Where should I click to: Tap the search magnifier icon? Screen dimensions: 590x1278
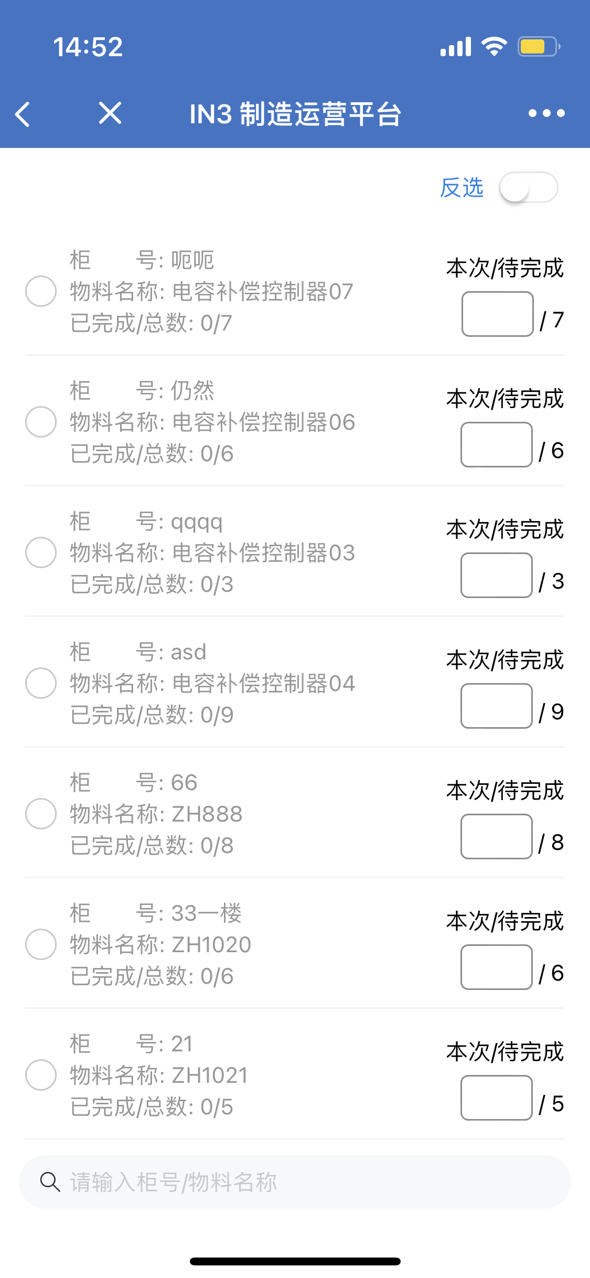click(50, 1182)
